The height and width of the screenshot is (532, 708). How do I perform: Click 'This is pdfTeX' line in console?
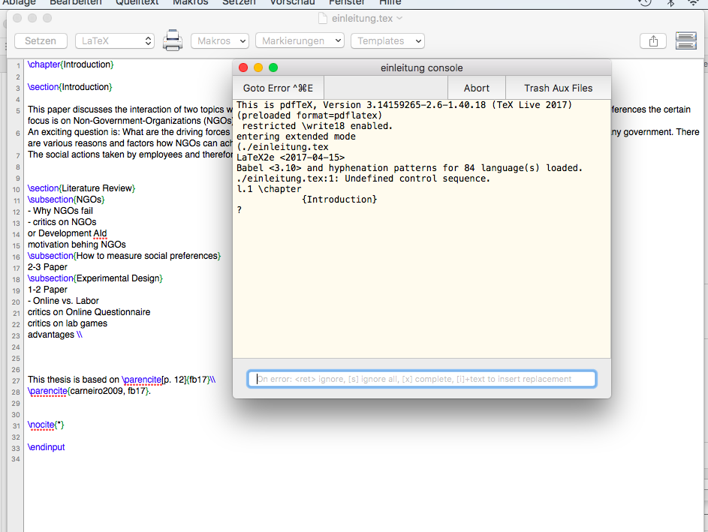404,105
